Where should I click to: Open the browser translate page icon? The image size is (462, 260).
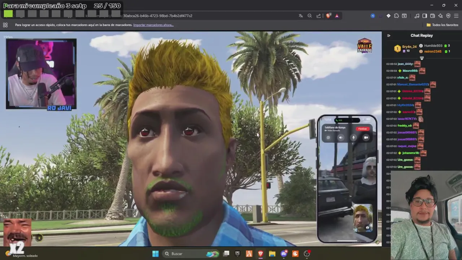coord(301,16)
